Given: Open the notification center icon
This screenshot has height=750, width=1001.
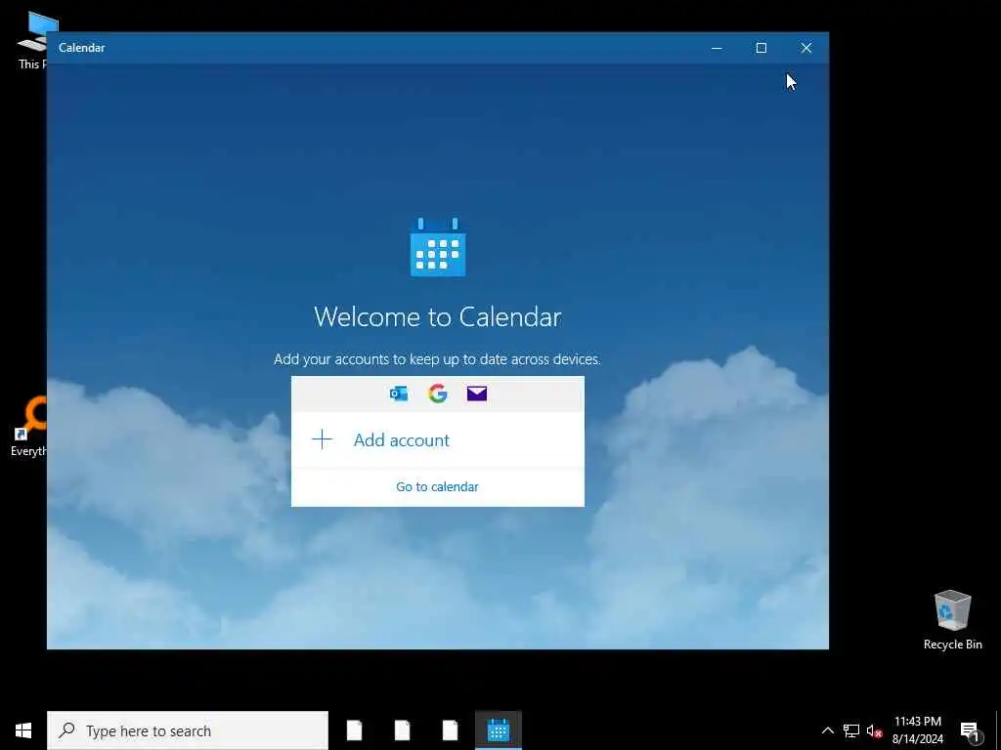Looking at the screenshot, I should (x=971, y=730).
